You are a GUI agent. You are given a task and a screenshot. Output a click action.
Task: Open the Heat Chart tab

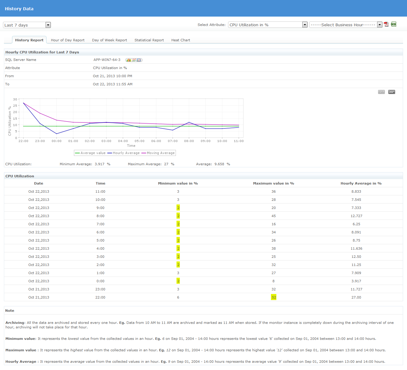(181, 40)
